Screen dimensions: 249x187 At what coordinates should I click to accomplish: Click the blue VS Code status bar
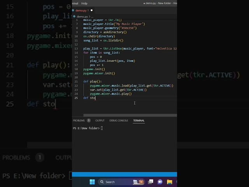124,174
